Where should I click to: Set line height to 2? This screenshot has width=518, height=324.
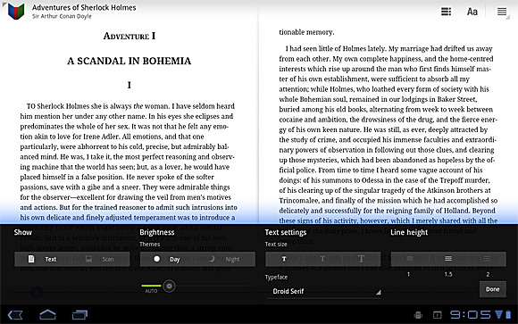[x=487, y=259]
